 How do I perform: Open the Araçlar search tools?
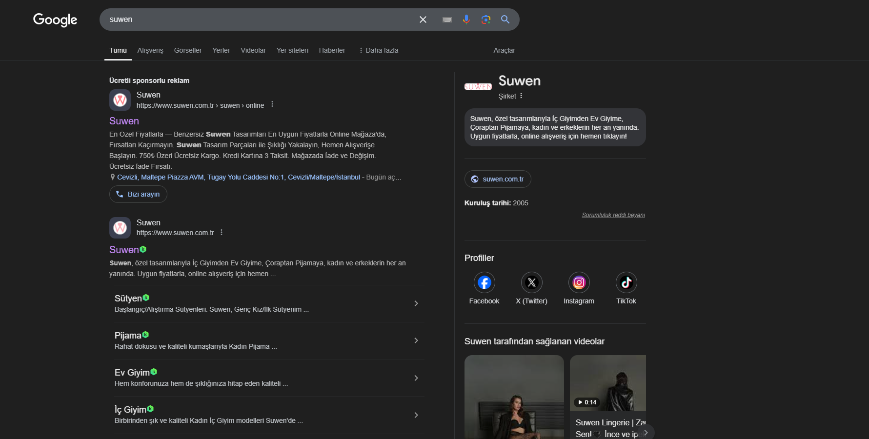[x=504, y=50]
